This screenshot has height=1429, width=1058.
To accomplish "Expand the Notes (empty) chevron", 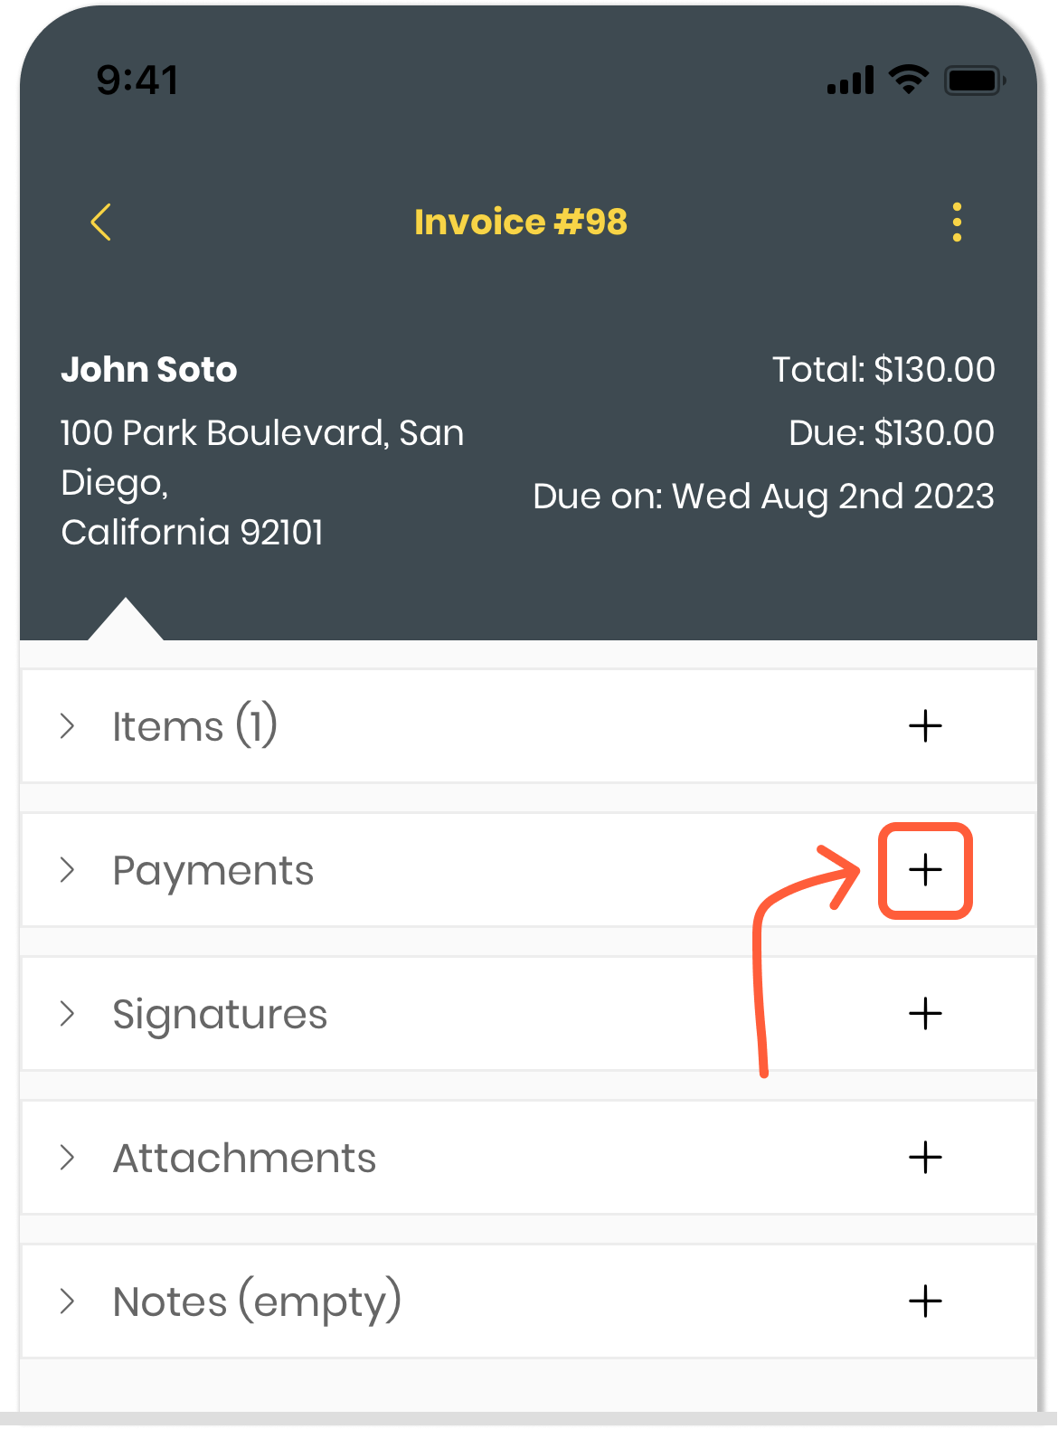I will (67, 1301).
